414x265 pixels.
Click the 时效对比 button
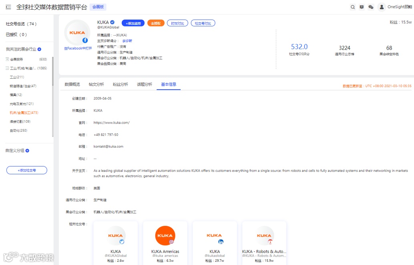click(x=177, y=23)
